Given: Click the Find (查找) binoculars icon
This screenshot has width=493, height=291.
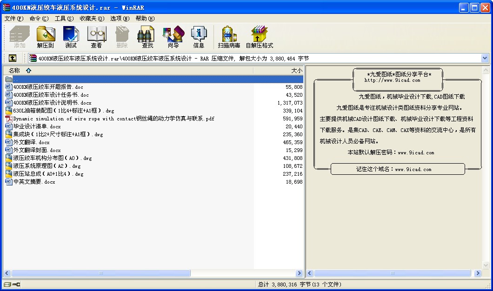Looking at the screenshot, I should pyautogui.click(x=147, y=37).
